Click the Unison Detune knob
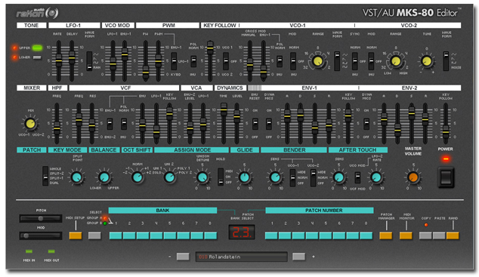Screen dimensions: 479x277 click(x=202, y=177)
